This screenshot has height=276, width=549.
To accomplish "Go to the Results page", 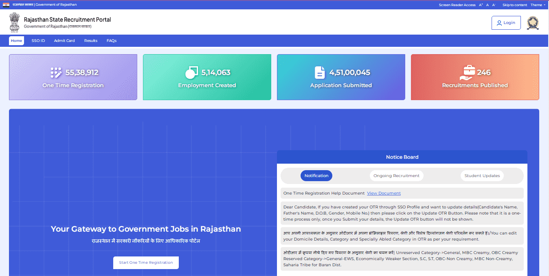I will coord(91,41).
